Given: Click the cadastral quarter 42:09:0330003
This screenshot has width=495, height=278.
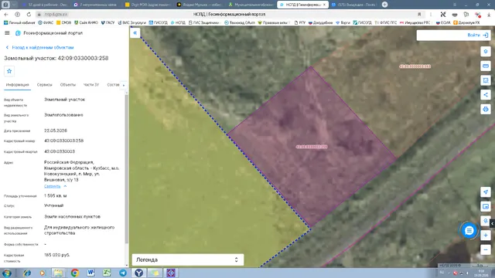Looking at the screenshot, I should 60,151.
